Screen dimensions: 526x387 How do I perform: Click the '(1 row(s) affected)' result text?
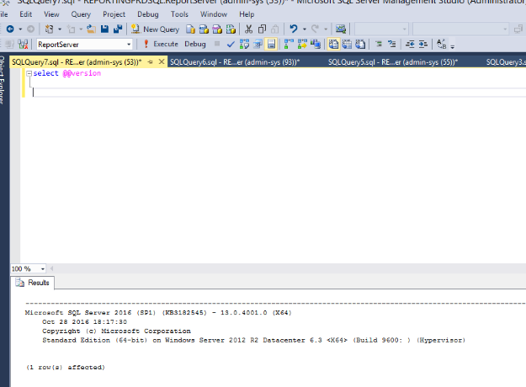pos(66,367)
